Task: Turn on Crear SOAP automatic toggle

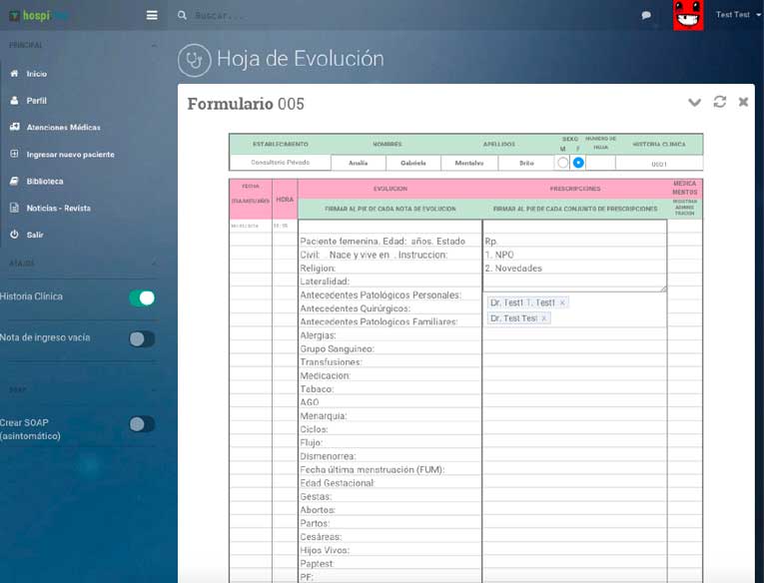Action: (x=142, y=424)
